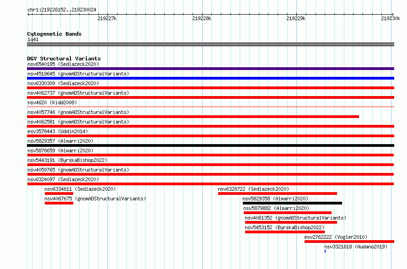Click the black nsv5829358 variant bar
The image size is (407, 269).
tap(292, 203)
